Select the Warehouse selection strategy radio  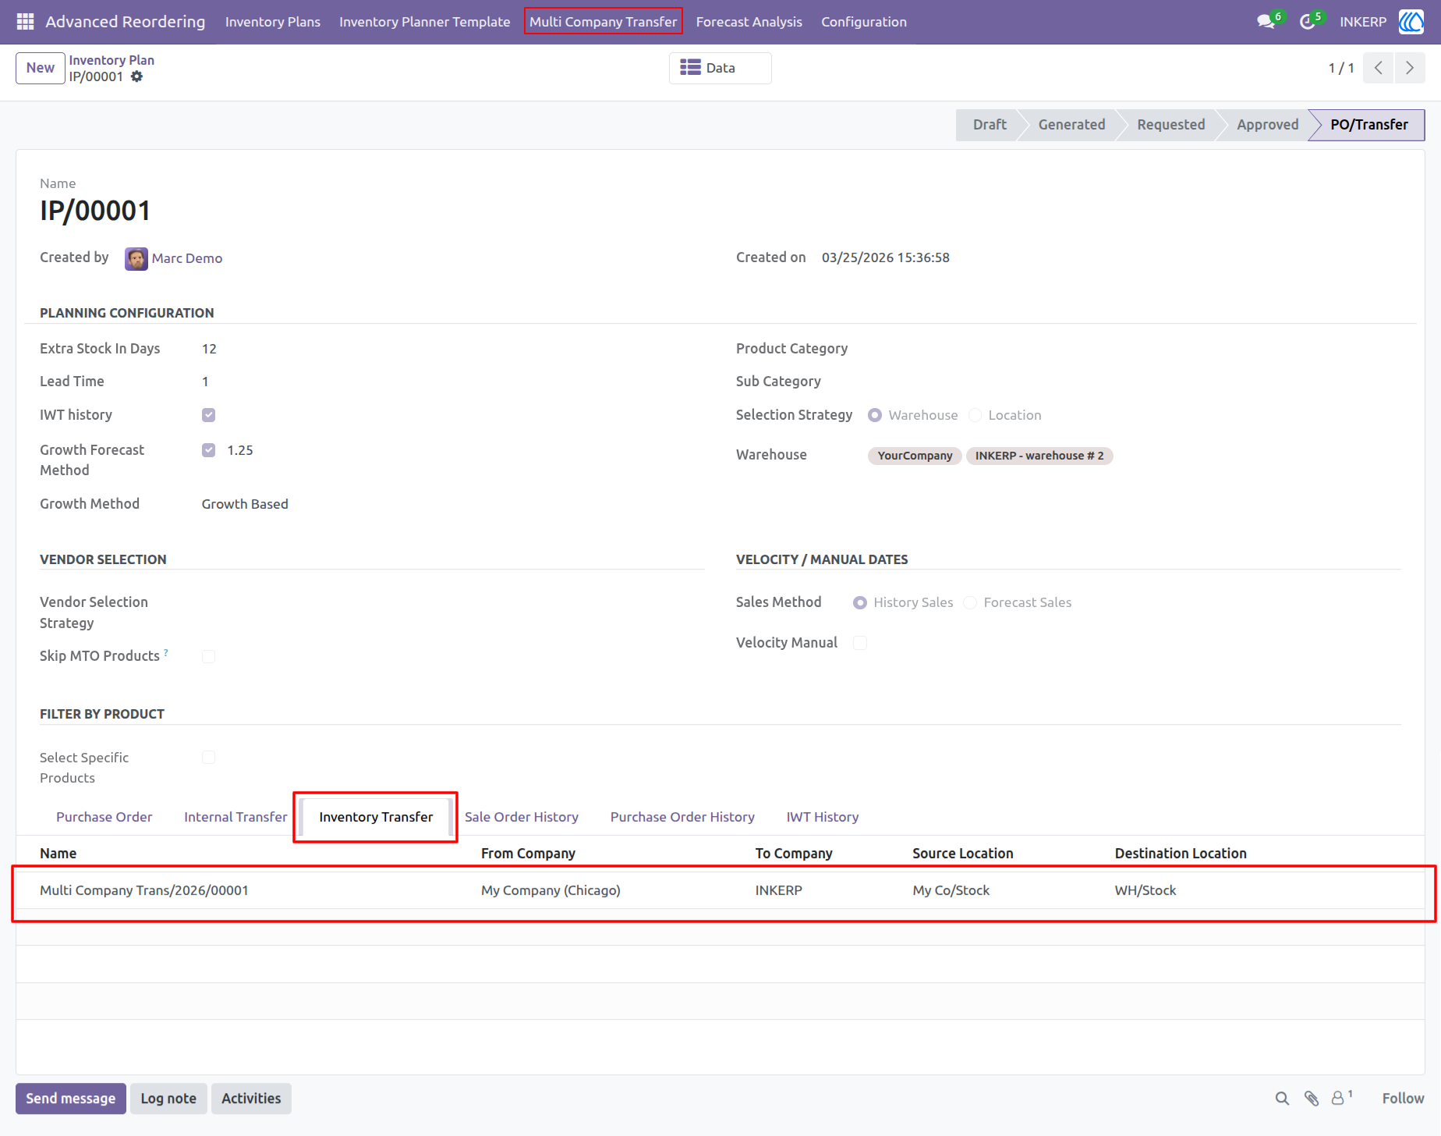point(875,415)
